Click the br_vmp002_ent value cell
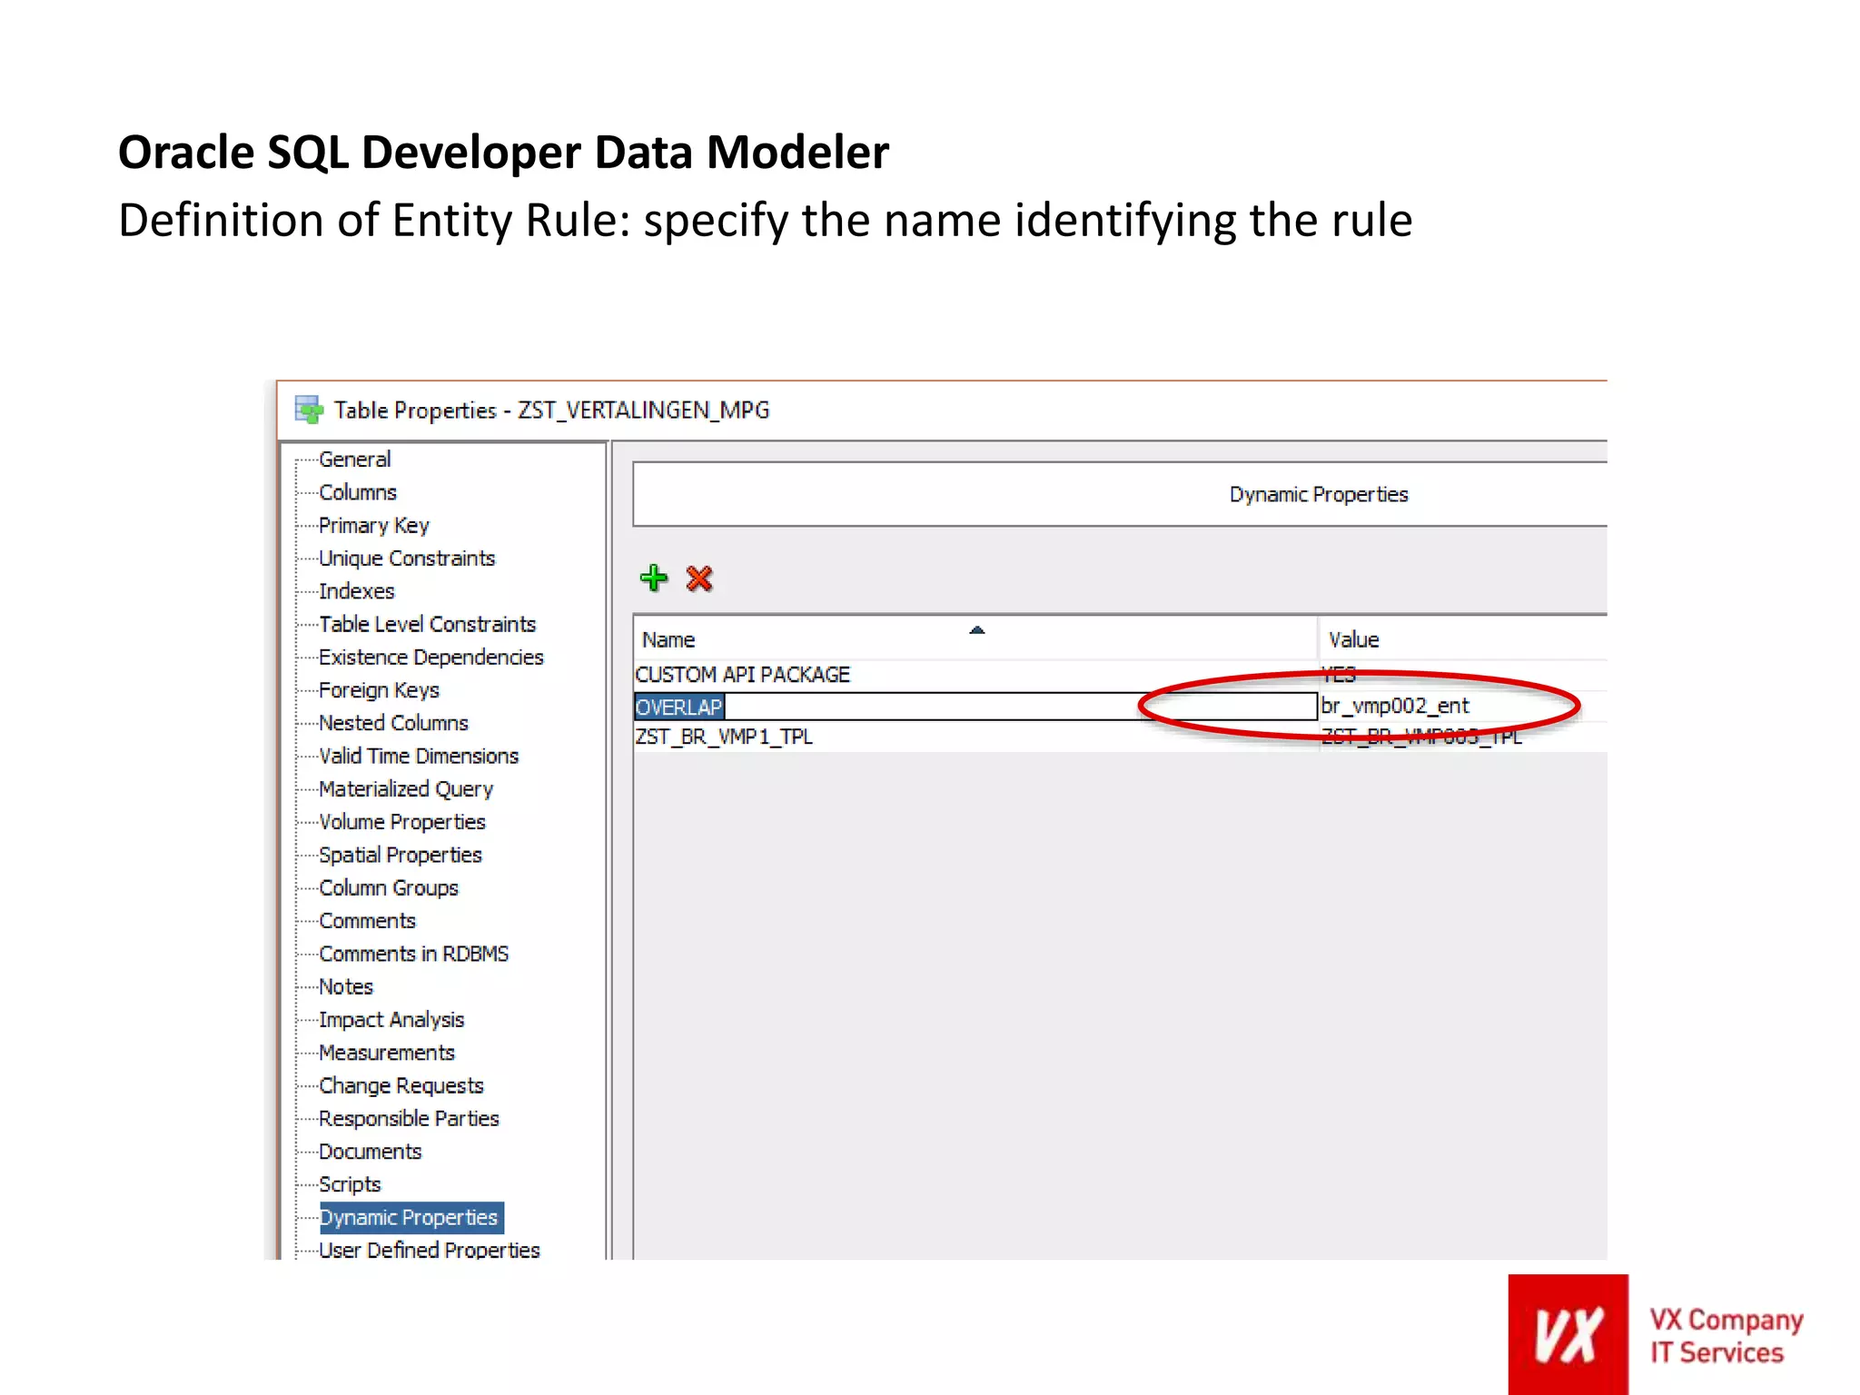The height and width of the screenshot is (1395, 1860). point(1462,707)
